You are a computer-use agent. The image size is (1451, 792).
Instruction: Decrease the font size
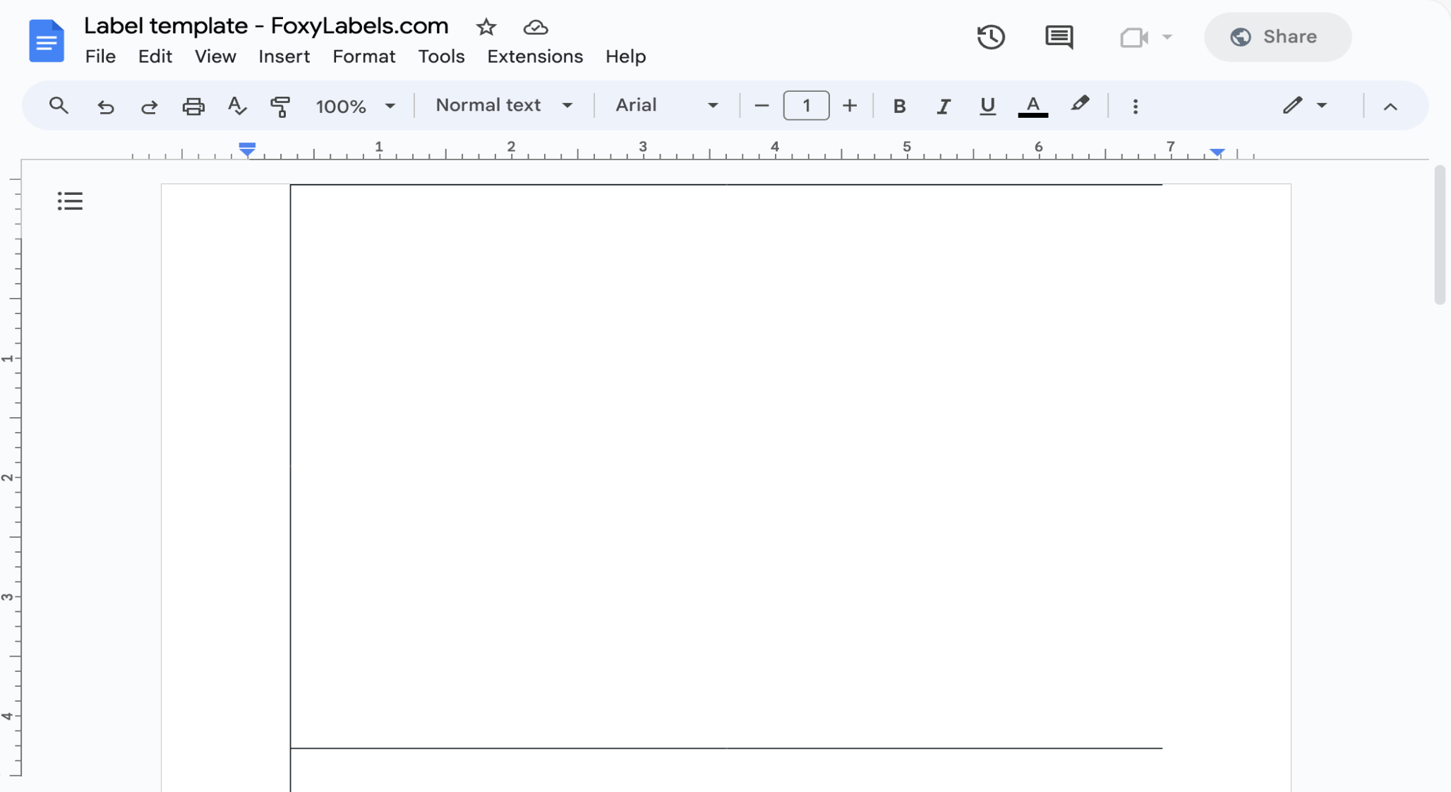coord(761,107)
